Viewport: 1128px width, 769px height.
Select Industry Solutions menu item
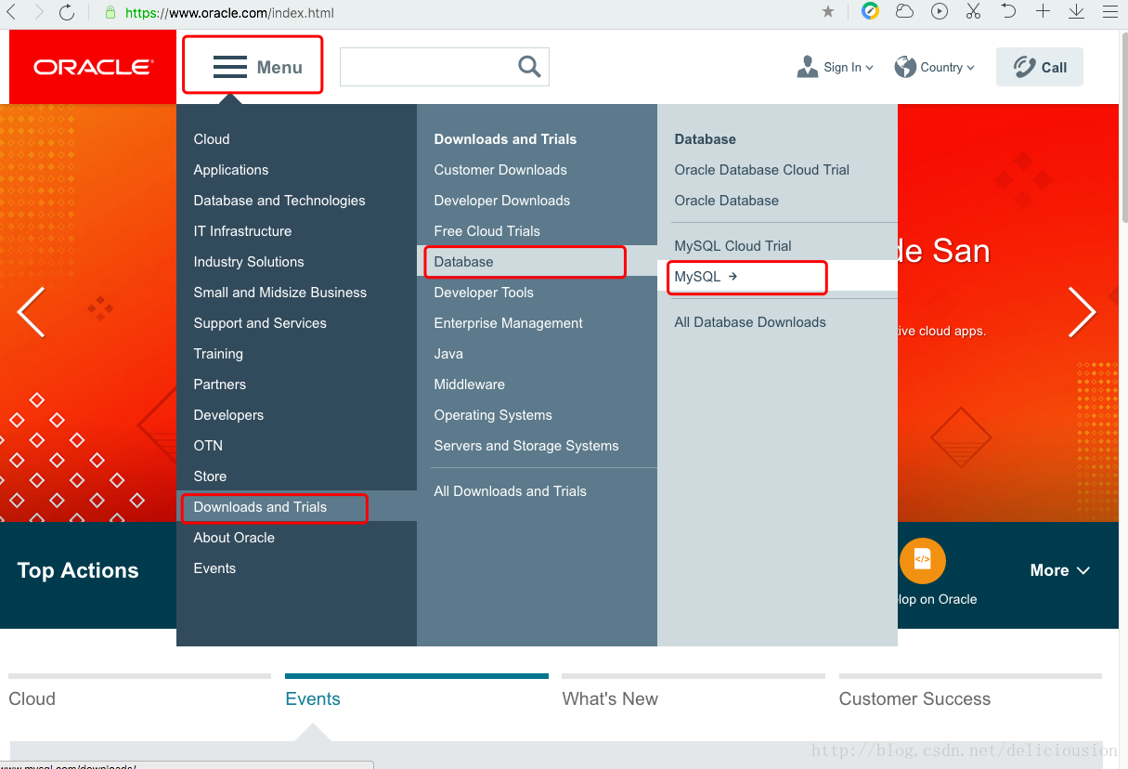pyautogui.click(x=249, y=262)
